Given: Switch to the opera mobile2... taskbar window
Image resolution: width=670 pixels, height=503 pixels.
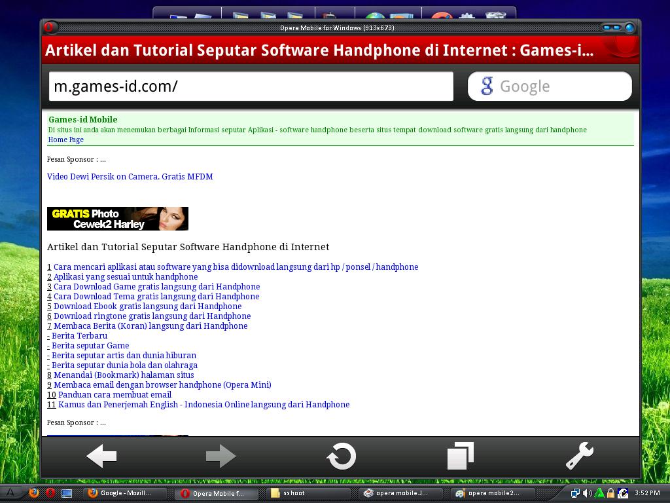Looking at the screenshot, I should (493, 493).
